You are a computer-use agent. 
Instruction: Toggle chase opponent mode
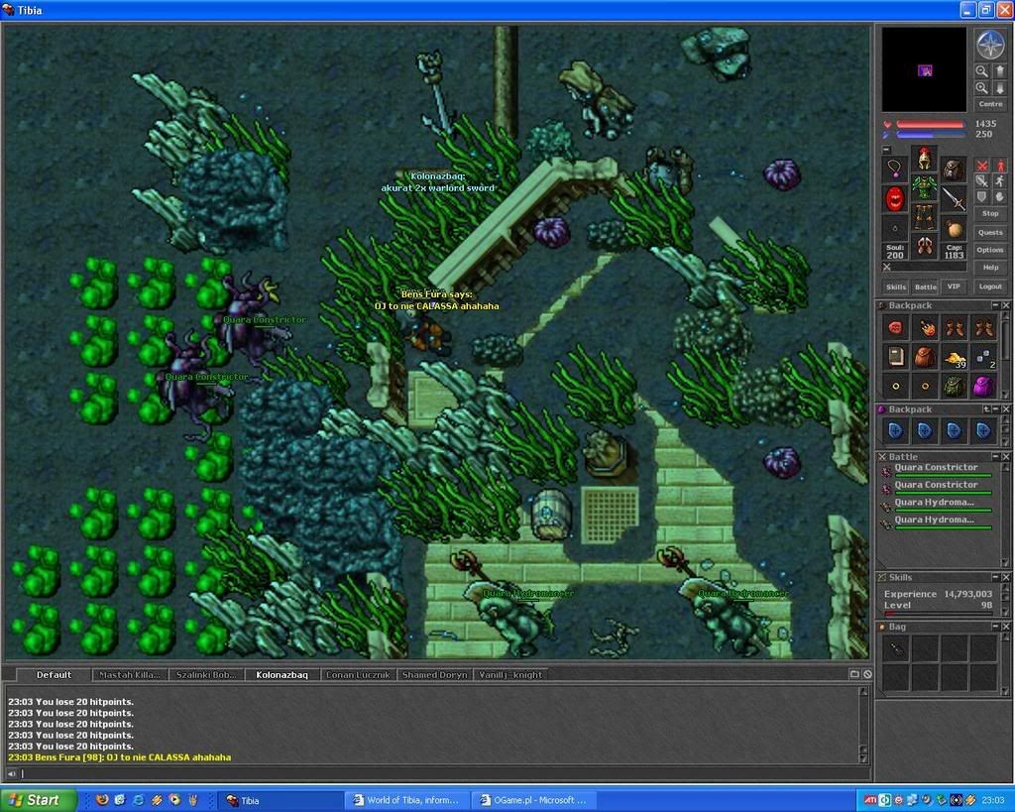coord(999,181)
